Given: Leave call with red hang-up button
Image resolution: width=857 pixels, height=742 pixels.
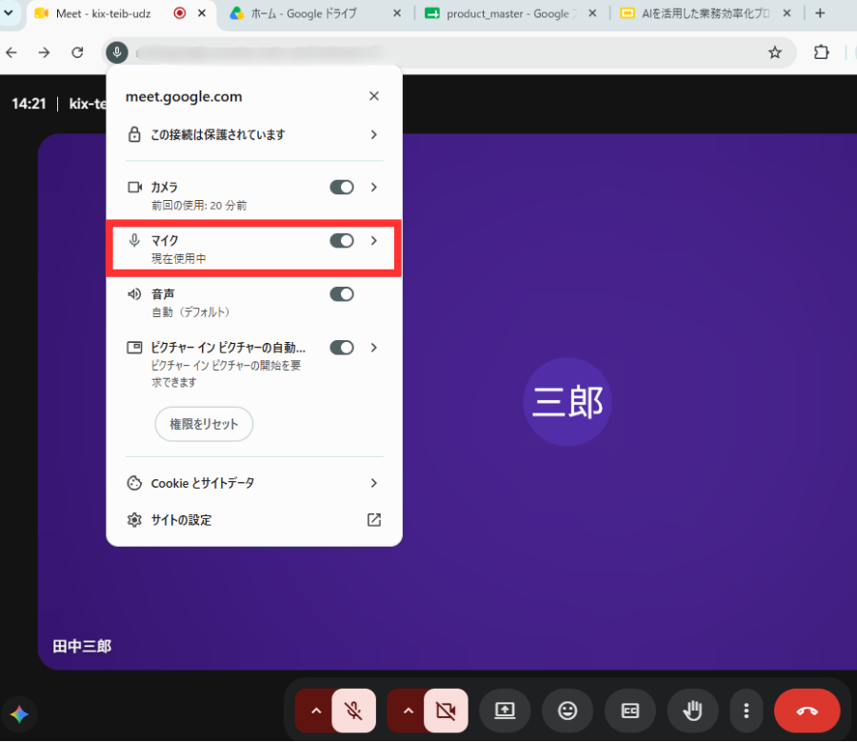Looking at the screenshot, I should click(807, 711).
